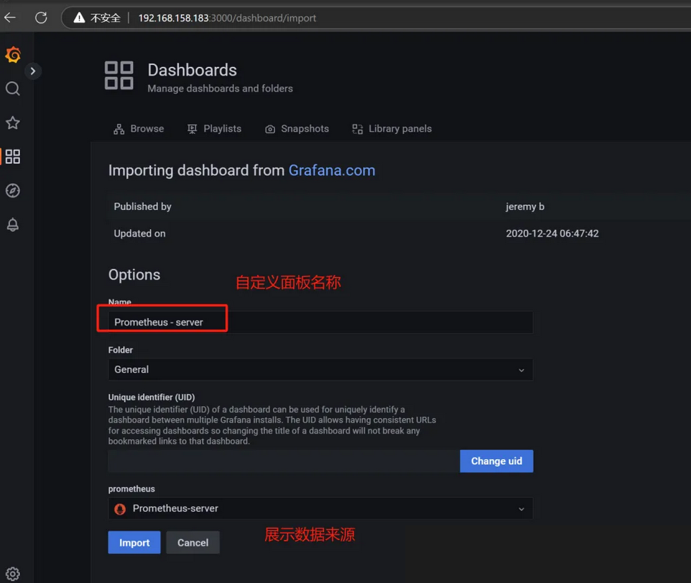Viewport: 691px width, 583px height.
Task: Click the Manage dashboards and folders subtitle
Action: click(x=220, y=89)
